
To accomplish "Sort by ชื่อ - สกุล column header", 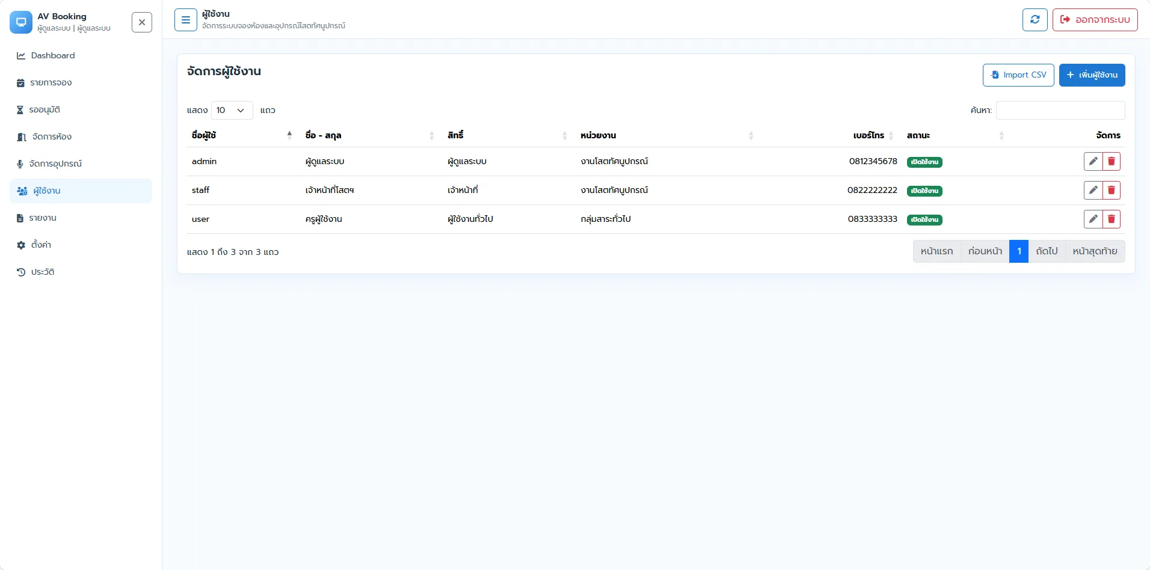I will (371, 135).
